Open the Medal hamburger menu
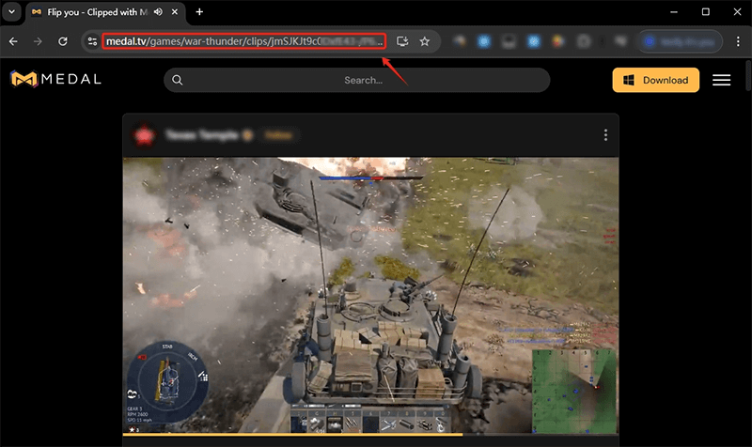This screenshot has width=752, height=447. (721, 80)
